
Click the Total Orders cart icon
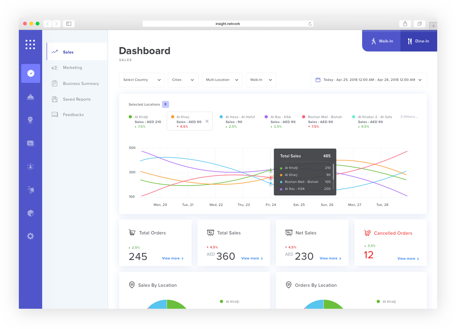(132, 233)
